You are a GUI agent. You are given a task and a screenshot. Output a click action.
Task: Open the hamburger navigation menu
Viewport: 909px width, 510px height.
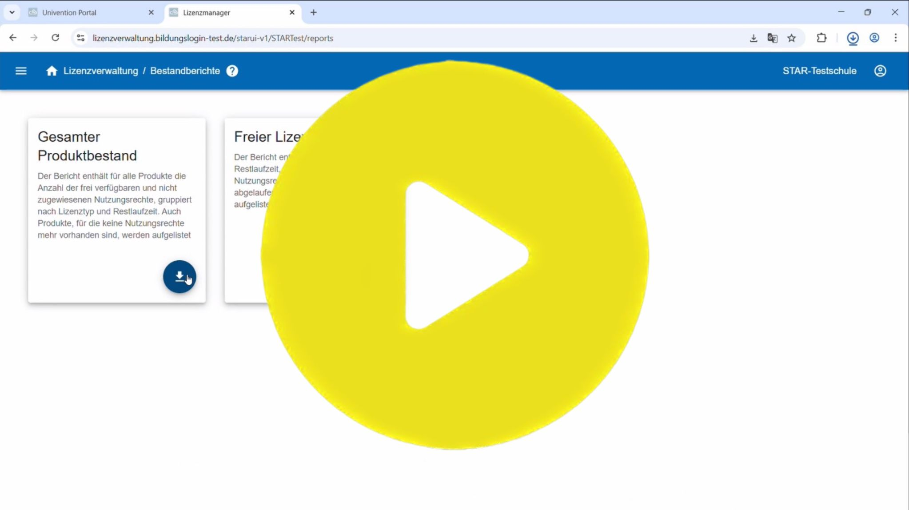21,71
